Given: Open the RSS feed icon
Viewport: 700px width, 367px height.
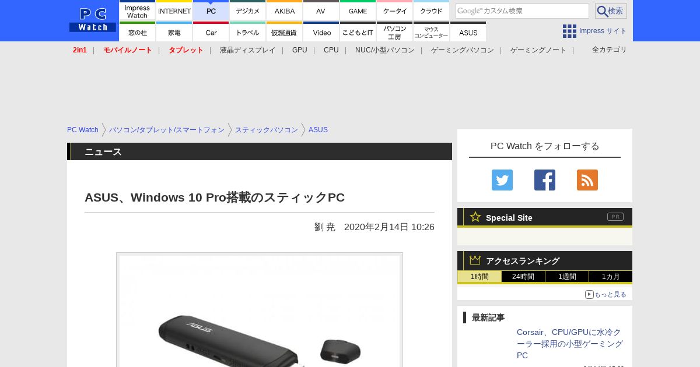Looking at the screenshot, I should tap(587, 180).
